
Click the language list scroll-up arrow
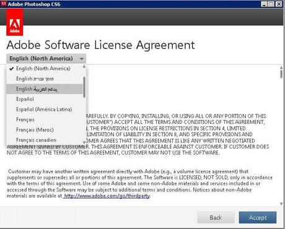click(84, 66)
